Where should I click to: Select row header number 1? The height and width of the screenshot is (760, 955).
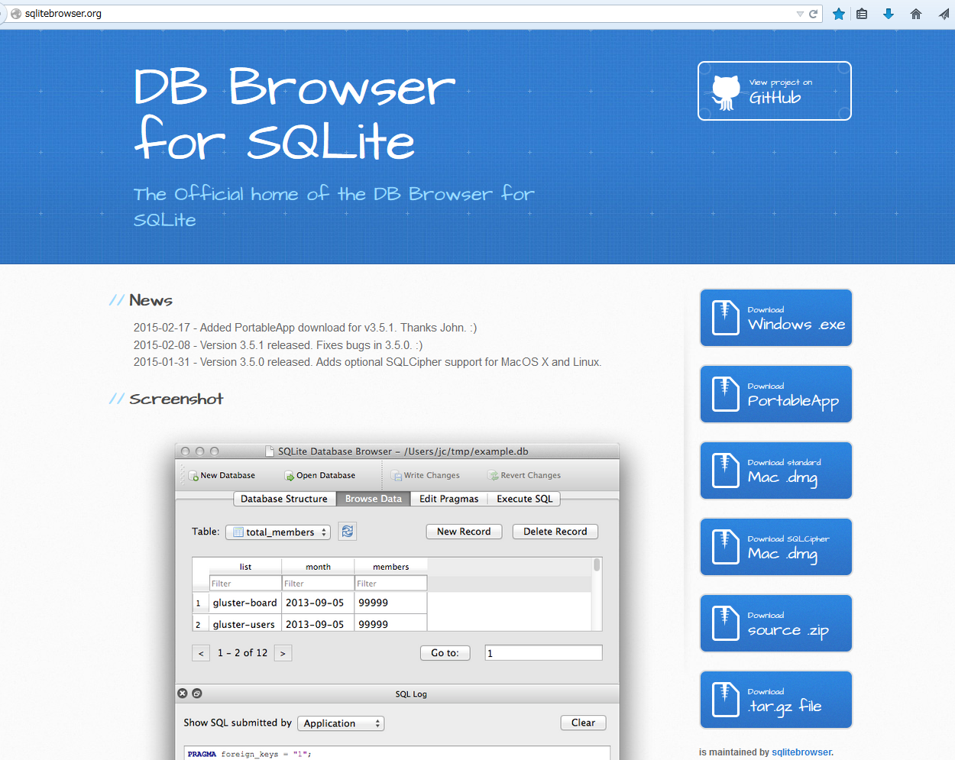coord(200,603)
